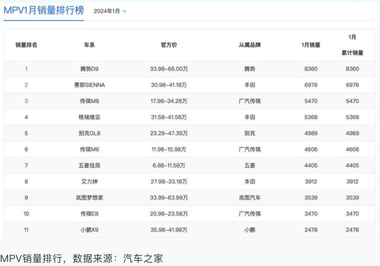The height and width of the screenshot is (266, 380).
Task: Click the price 23.29-47.39万
Action: coord(169,133)
